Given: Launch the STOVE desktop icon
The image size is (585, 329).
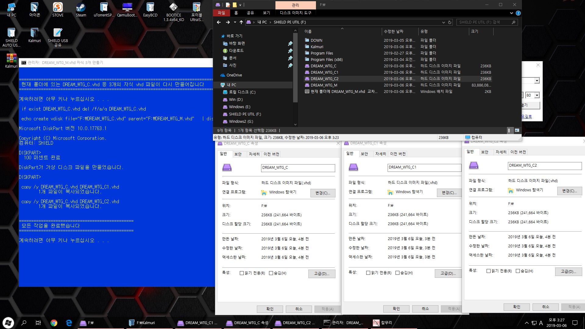Looking at the screenshot, I should click(x=58, y=10).
